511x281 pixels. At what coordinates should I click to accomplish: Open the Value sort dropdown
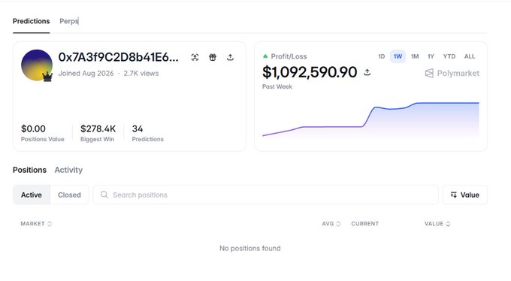465,195
